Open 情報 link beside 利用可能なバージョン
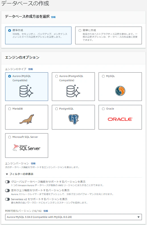Screen dimensions: 147x225 pyautogui.click(x=46, y=211)
